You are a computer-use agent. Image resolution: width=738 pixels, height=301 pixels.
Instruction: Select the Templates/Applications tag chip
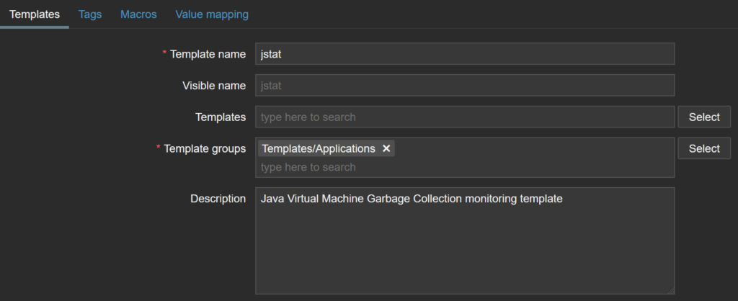(x=318, y=148)
